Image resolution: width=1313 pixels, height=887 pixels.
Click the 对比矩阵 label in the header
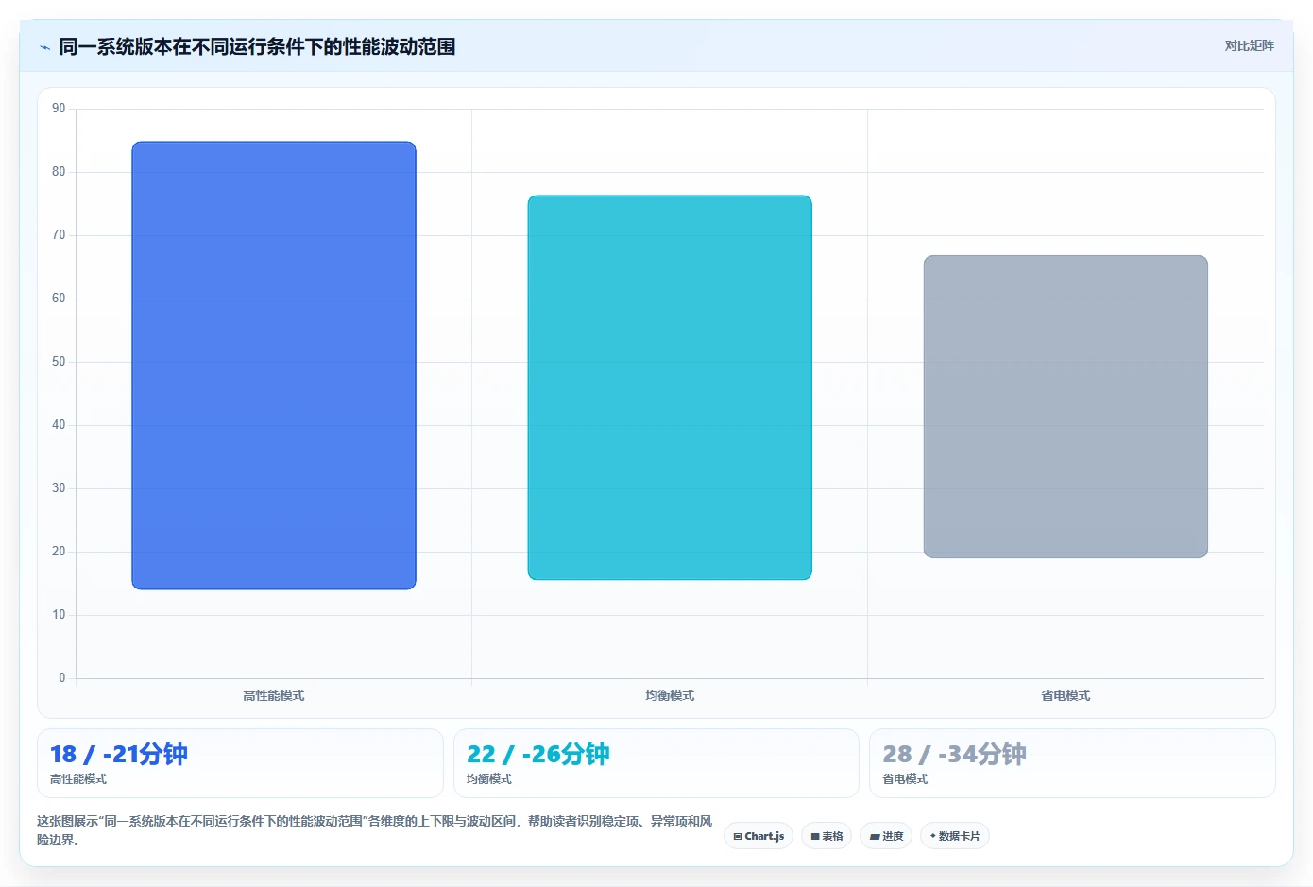(1249, 45)
